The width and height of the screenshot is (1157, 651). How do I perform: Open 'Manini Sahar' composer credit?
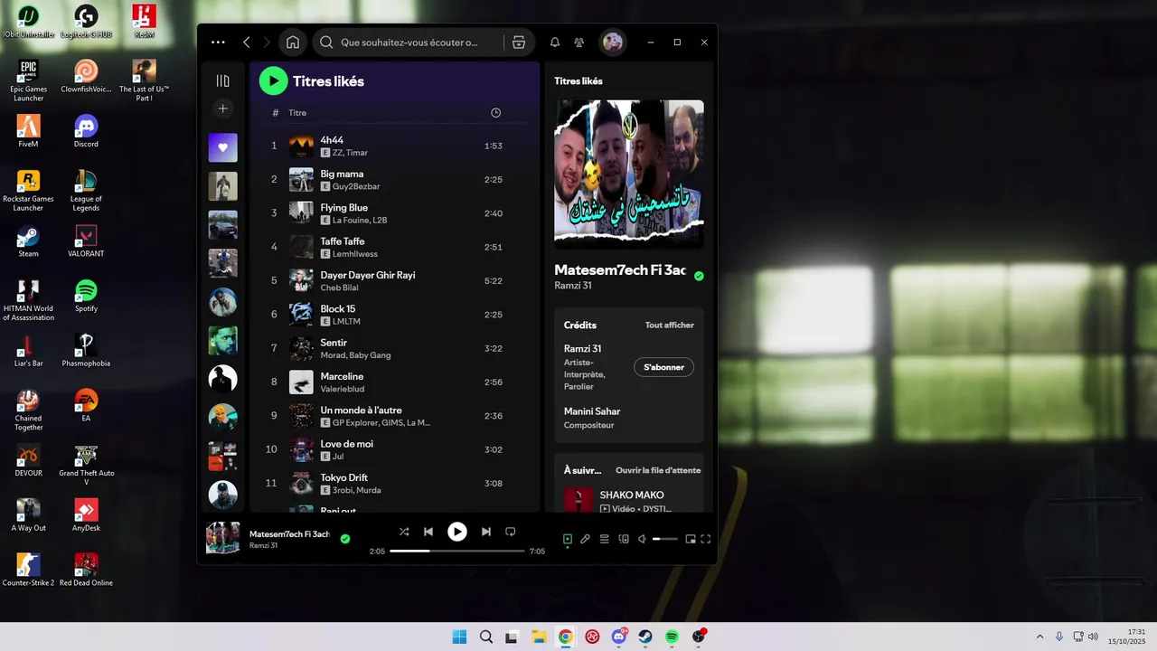point(592,411)
